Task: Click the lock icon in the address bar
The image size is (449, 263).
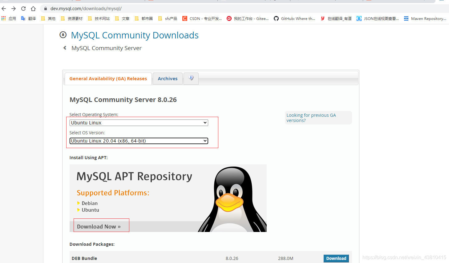Action: 46,9
